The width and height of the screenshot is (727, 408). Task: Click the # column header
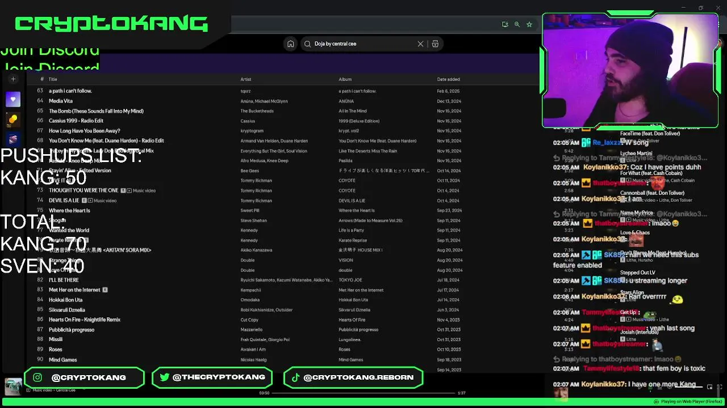[x=41, y=79]
